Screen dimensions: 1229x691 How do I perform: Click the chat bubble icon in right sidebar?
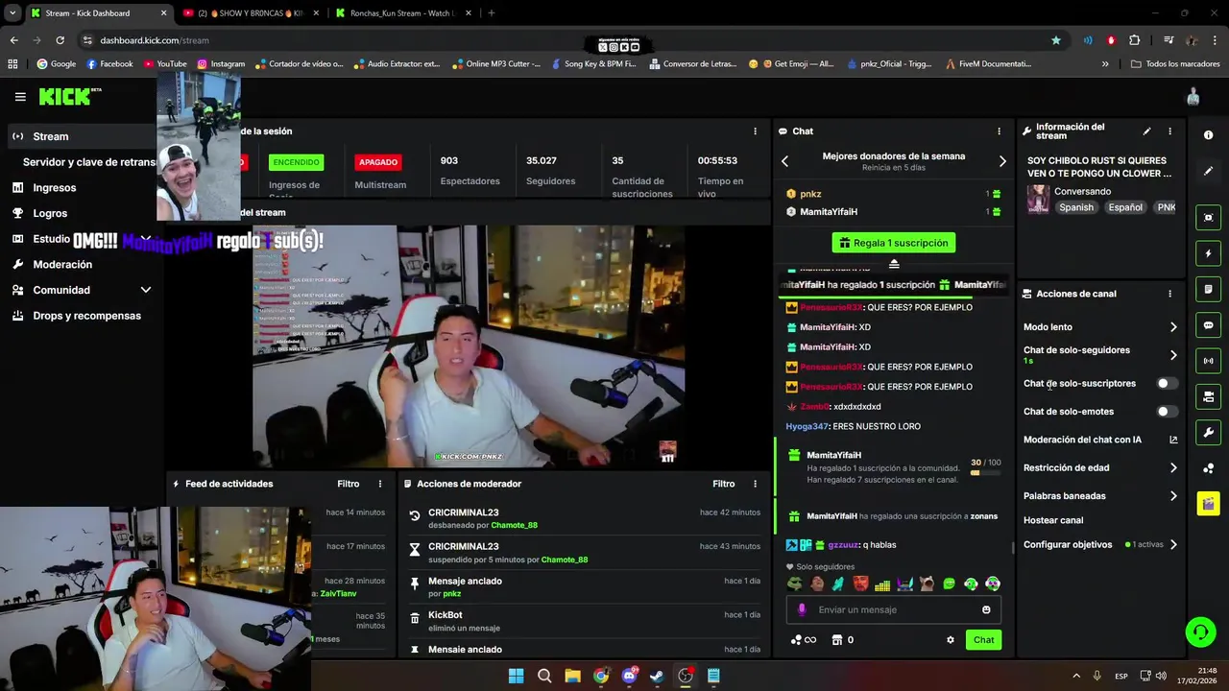coord(1208,325)
